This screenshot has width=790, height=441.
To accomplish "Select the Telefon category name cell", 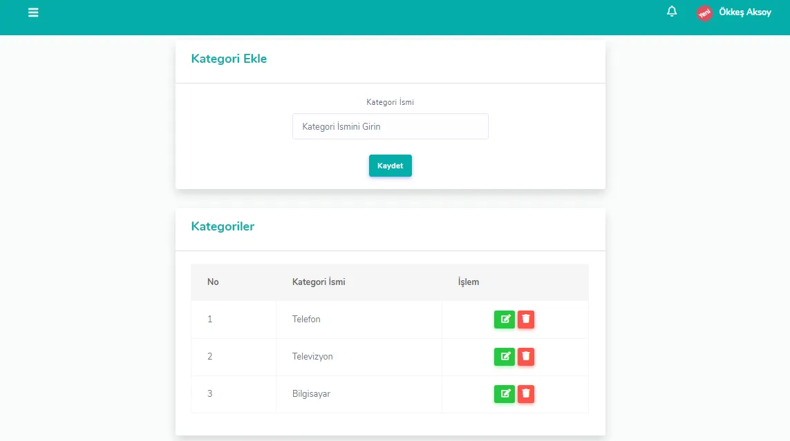I will (359, 320).
